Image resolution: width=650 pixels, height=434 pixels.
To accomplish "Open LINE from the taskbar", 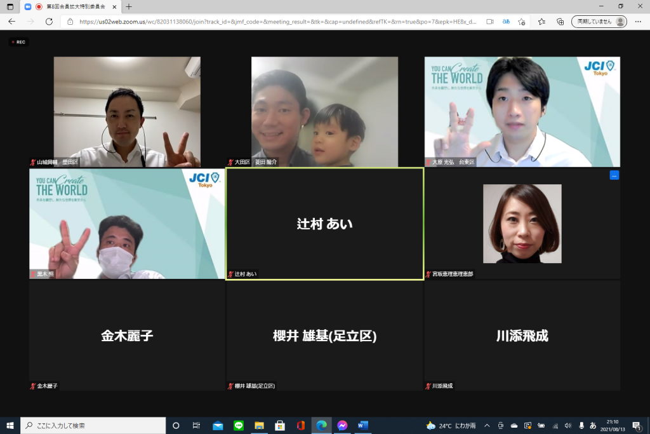I will pos(239,426).
